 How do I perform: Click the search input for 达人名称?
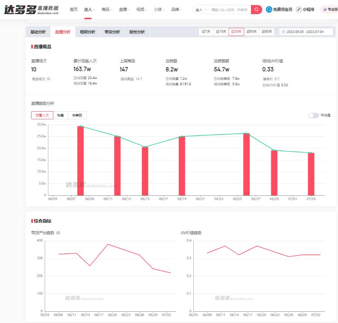click(230, 9)
